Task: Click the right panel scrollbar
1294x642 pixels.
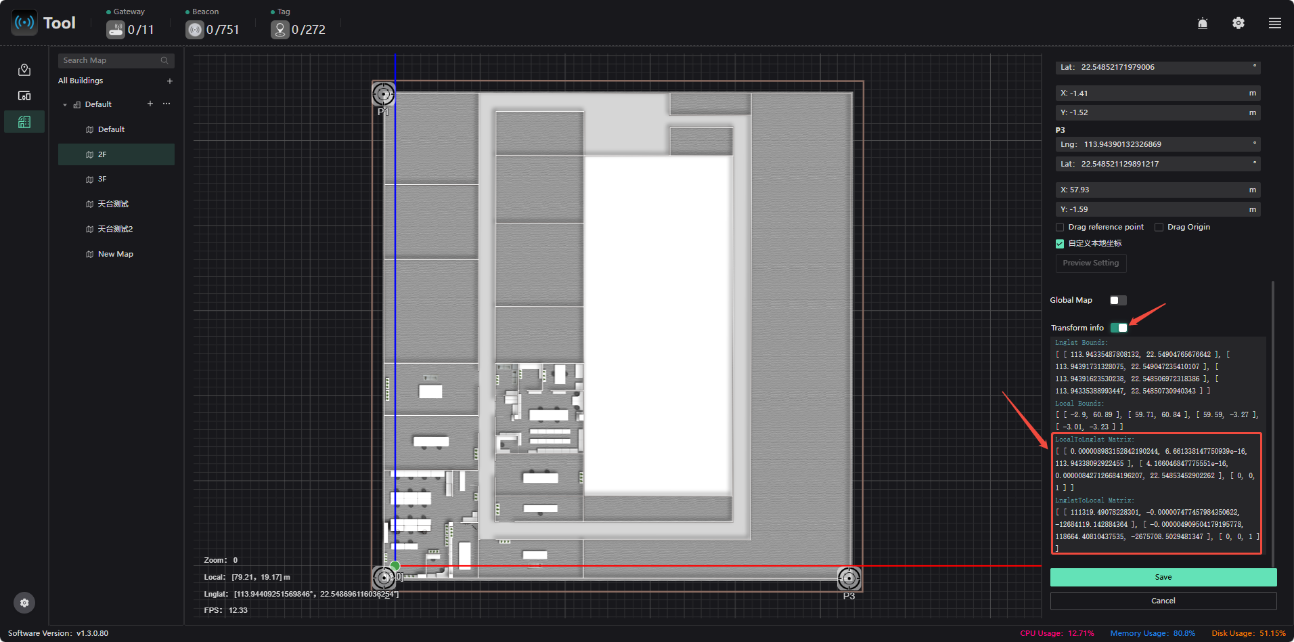Action: (1273, 423)
